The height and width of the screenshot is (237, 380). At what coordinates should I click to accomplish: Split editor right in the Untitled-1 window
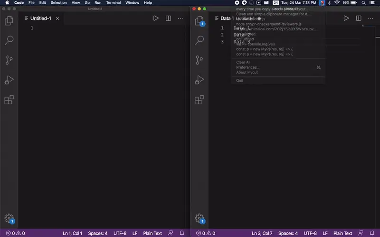click(x=168, y=18)
